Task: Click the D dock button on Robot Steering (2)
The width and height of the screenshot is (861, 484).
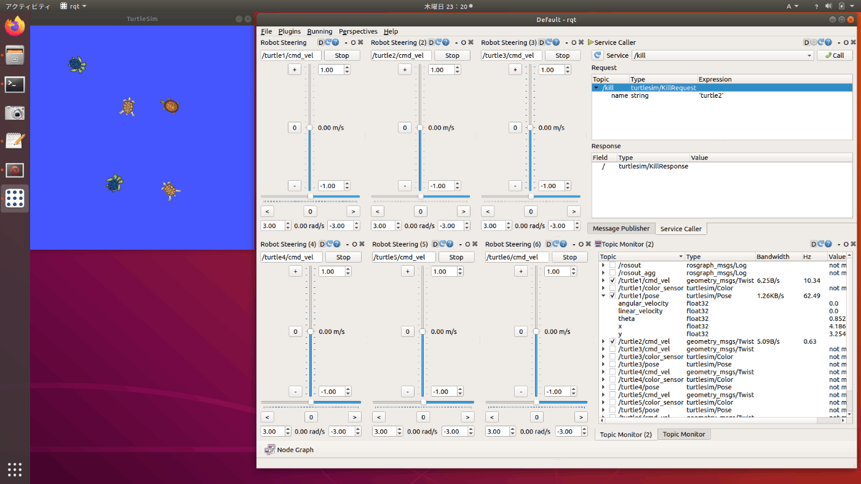Action: pos(432,42)
